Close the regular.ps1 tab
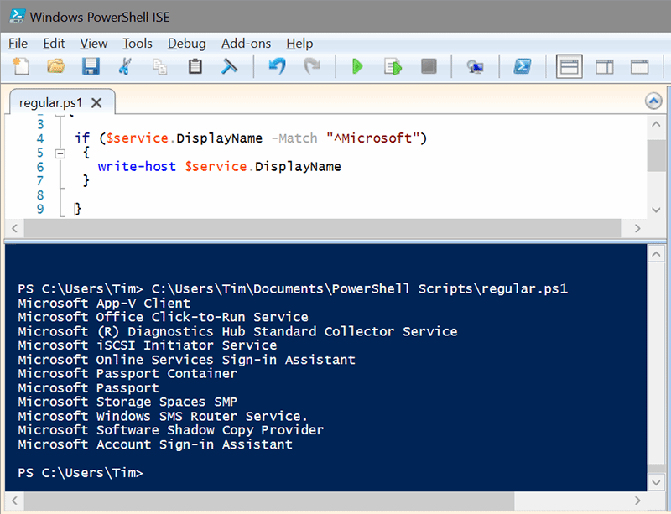 click(96, 102)
